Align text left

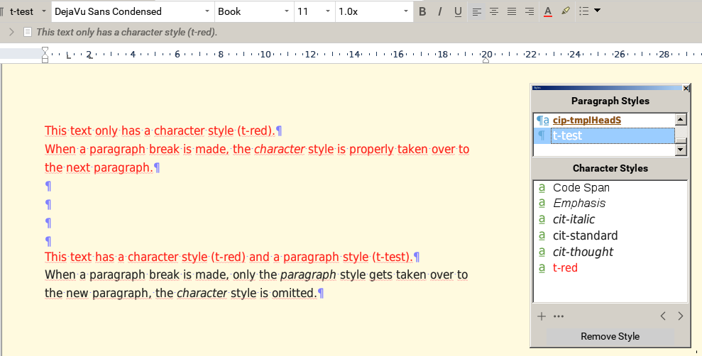476,11
